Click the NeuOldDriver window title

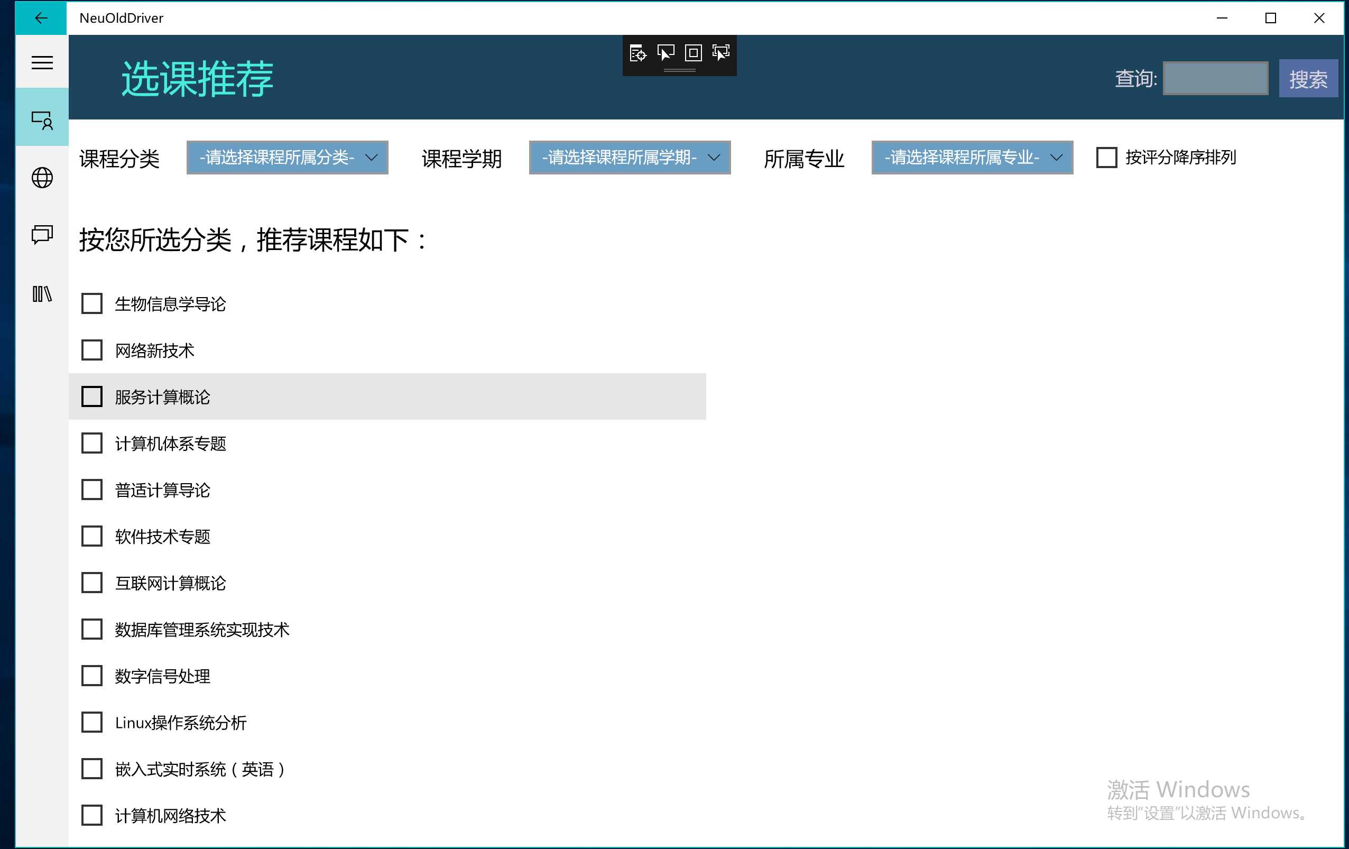122,18
